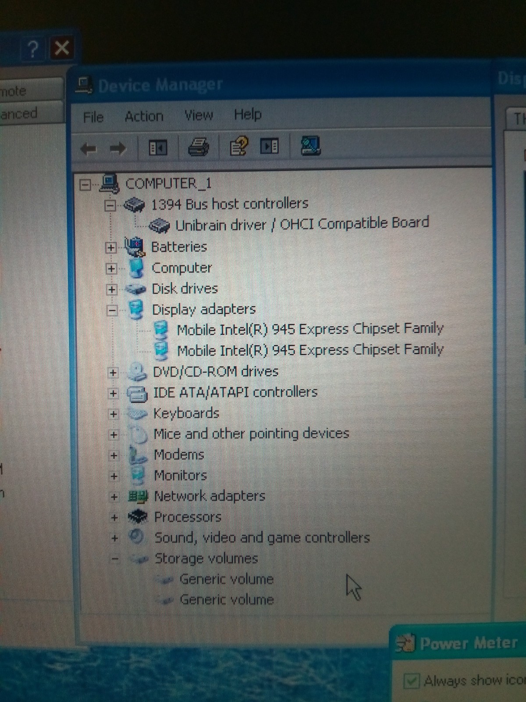Expand Sound, video and game controllers
Viewport: 526px width, 702px height.
point(115,538)
